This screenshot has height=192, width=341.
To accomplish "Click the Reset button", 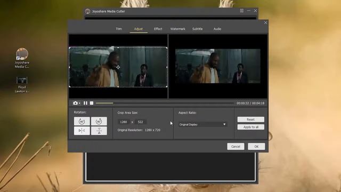I will pos(251,119).
